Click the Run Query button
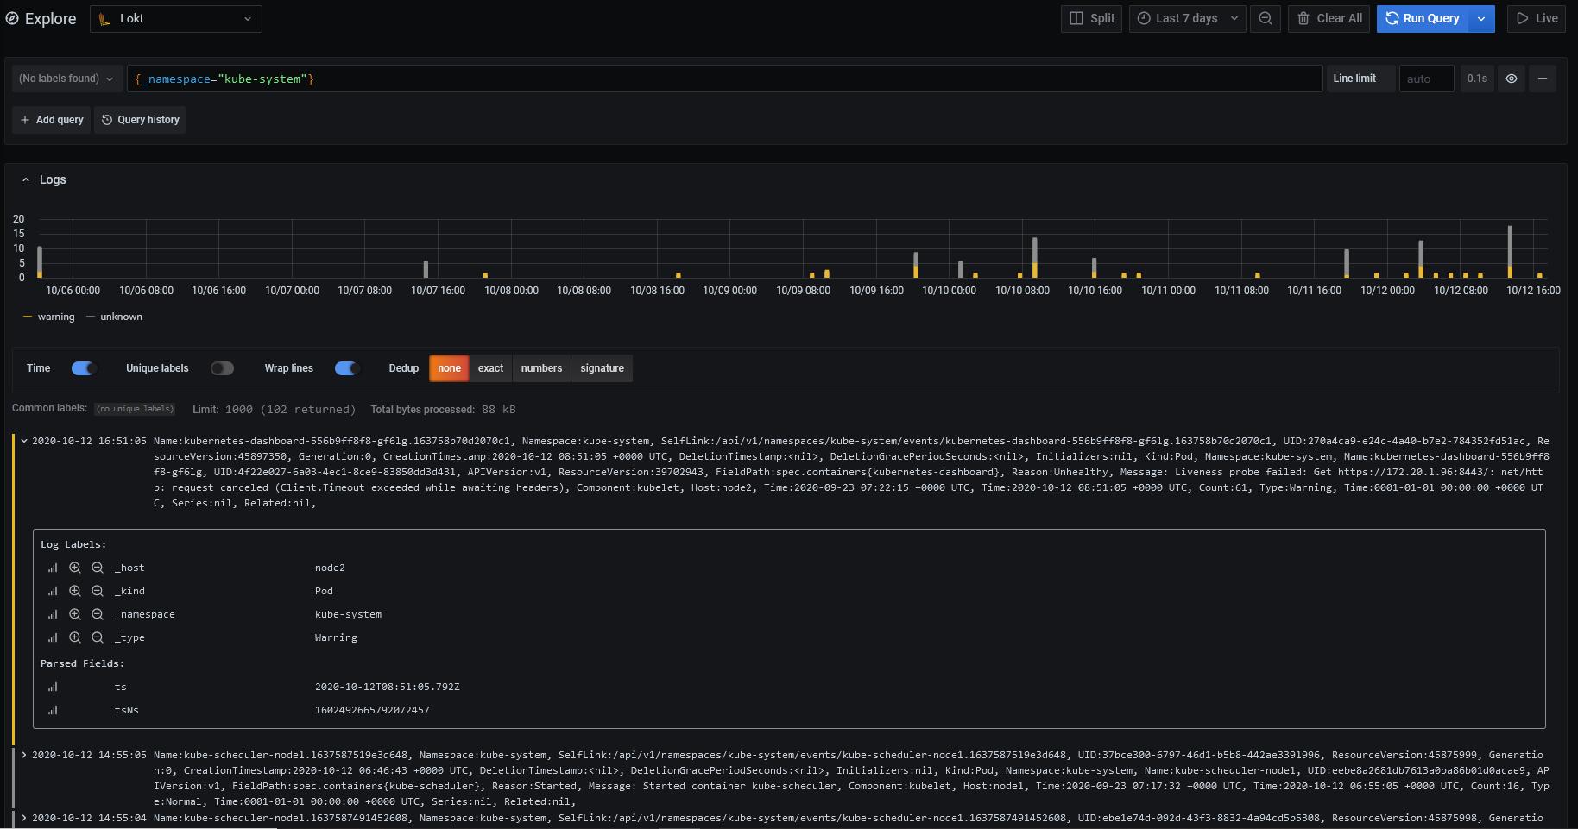1578x829 pixels. (1422, 18)
